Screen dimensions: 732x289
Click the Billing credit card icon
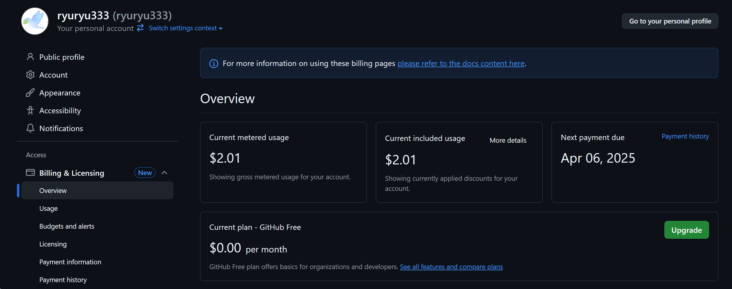coord(30,173)
